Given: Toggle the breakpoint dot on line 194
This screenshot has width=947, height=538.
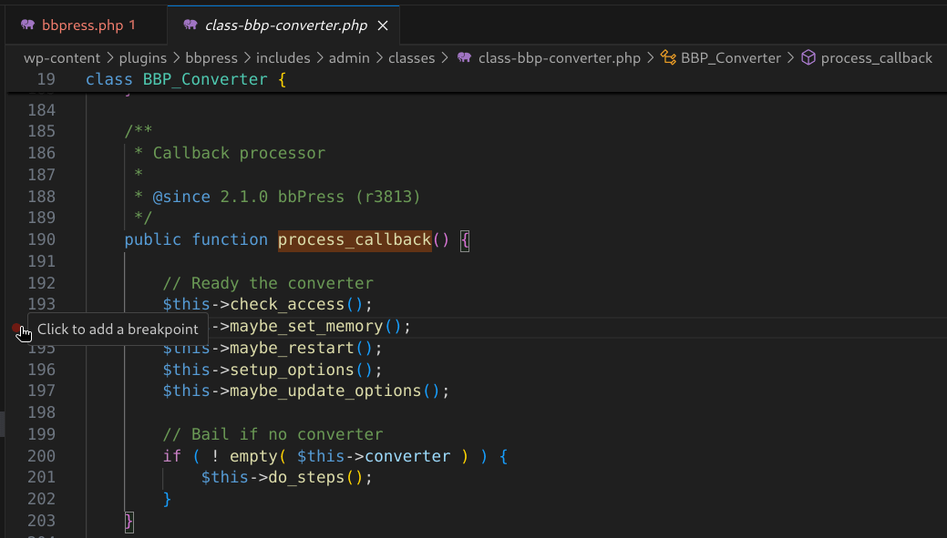Looking at the screenshot, I should 16,327.
